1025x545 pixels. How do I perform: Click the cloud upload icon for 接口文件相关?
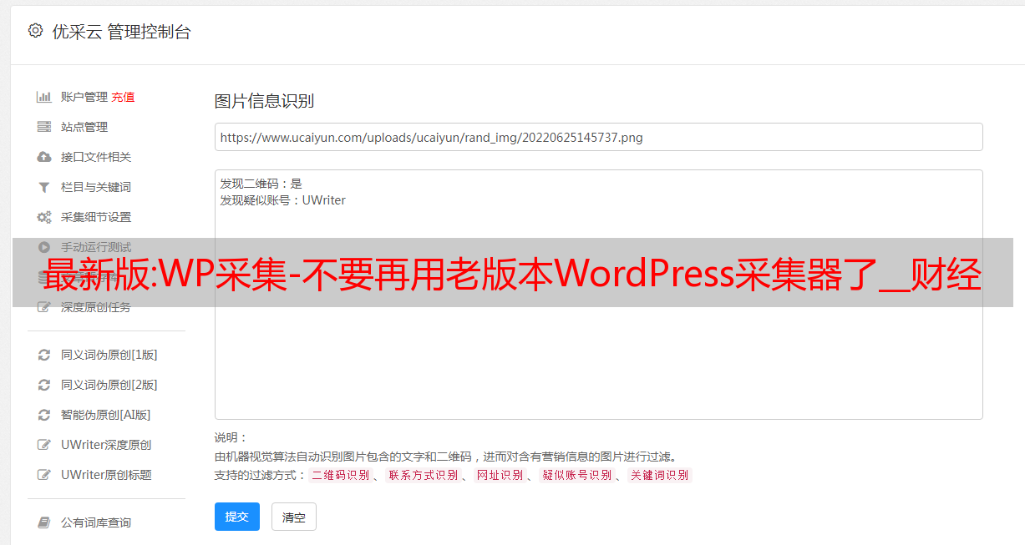coord(44,157)
